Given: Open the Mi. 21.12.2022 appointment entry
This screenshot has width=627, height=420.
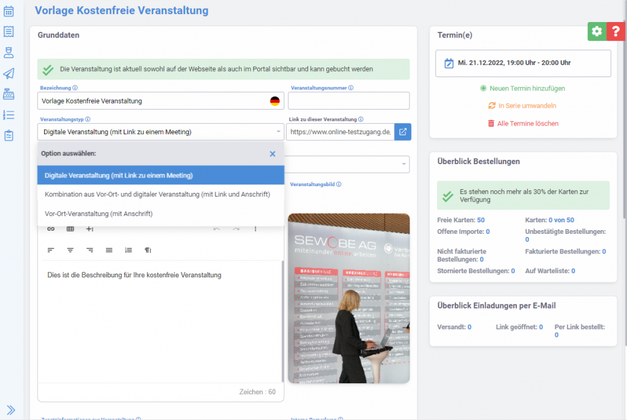Looking at the screenshot, I should click(x=523, y=63).
